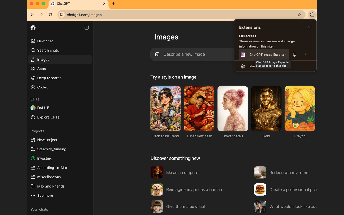Click the Extensions puzzle icon in toolbar
The image size is (344, 215).
coord(312,15)
